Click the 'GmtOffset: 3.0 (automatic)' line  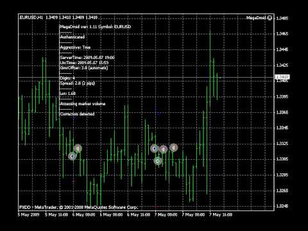84,68
